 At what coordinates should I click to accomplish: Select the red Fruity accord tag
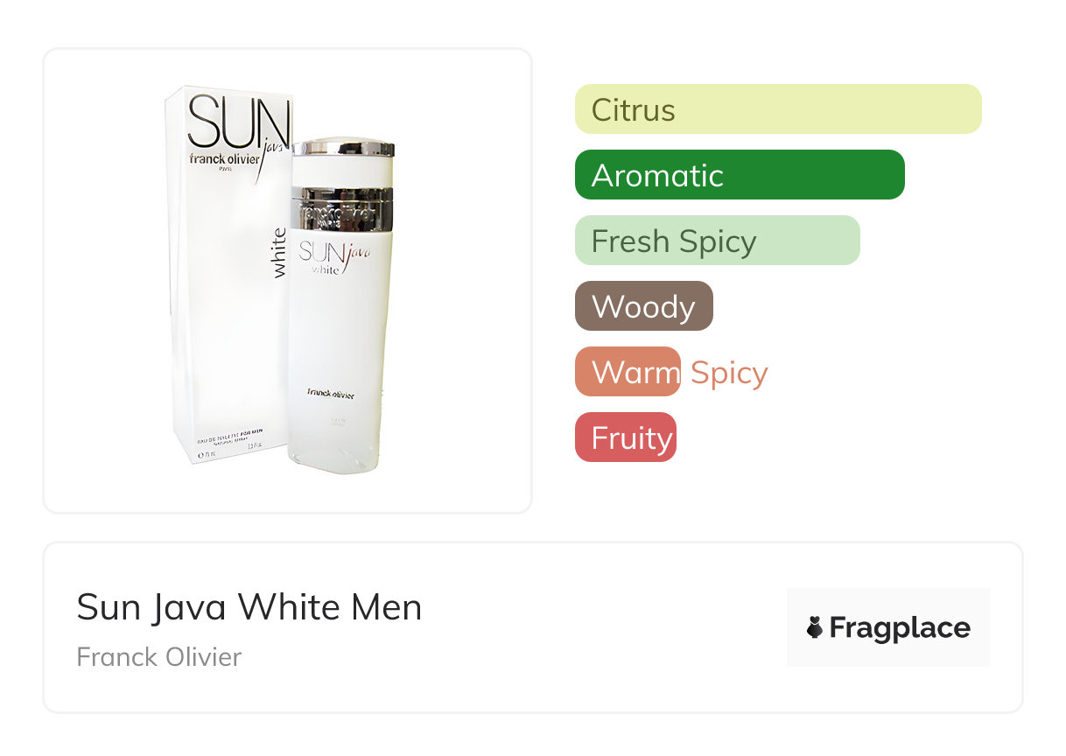click(626, 437)
